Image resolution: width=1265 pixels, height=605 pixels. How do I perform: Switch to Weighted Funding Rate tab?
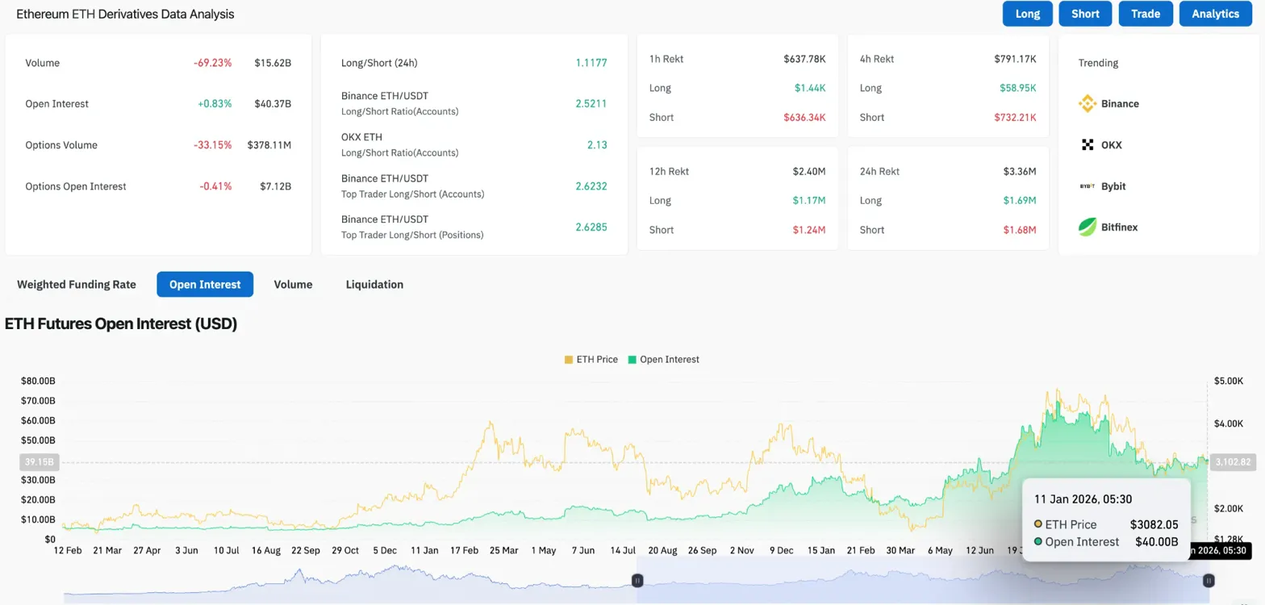coord(77,285)
